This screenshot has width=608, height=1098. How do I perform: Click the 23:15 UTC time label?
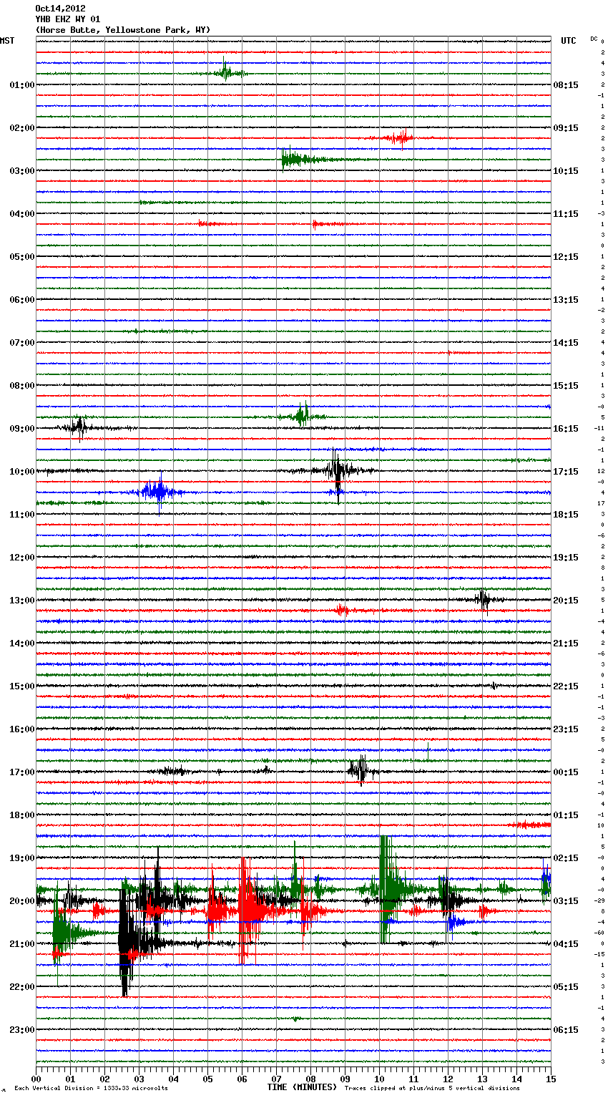566,729
